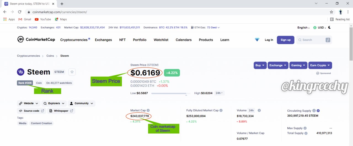Screen dimensions: 353x146
Task: Go to Watchlist
Action: point(161,40)
